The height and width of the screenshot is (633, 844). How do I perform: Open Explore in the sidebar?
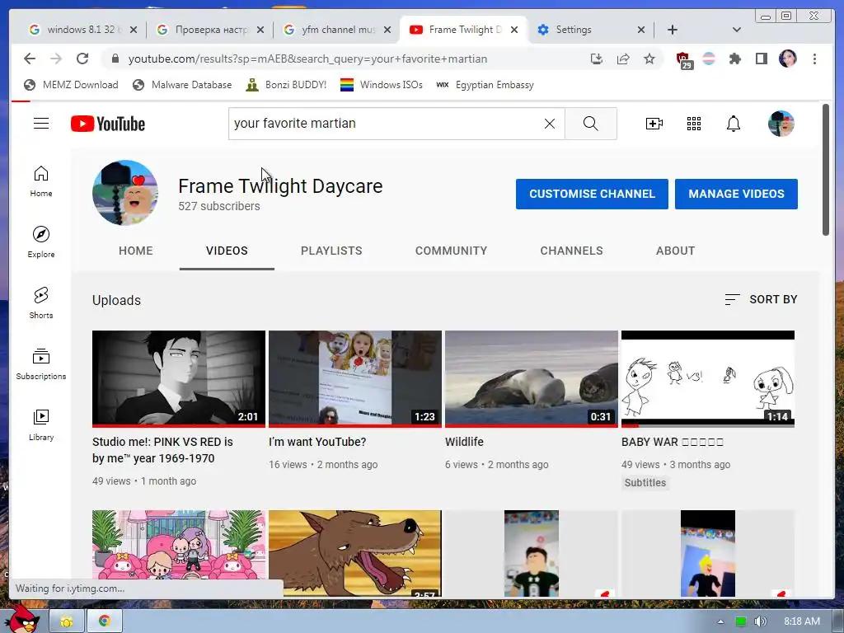41,241
